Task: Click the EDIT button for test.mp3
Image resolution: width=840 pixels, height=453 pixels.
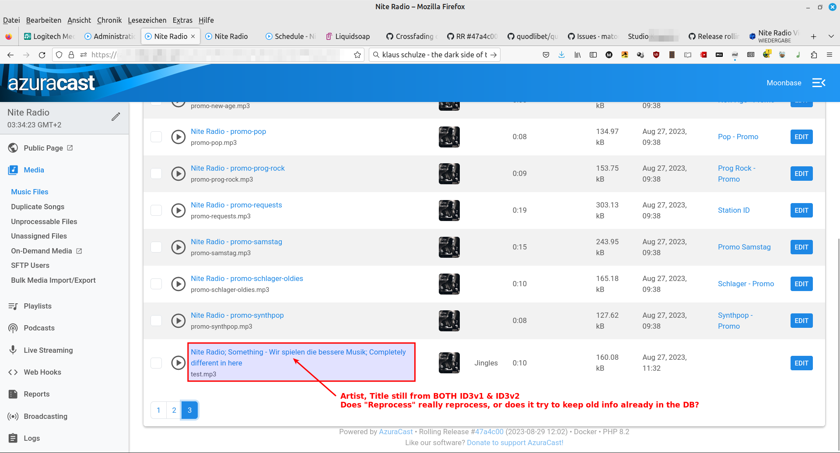Action: (801, 363)
